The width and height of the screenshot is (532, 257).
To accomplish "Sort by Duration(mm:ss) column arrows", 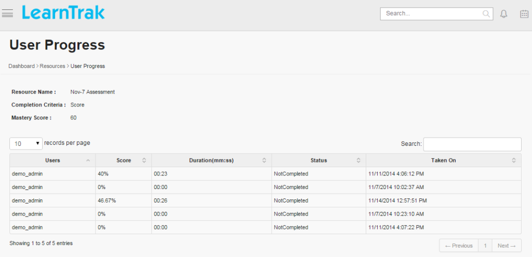I will 264,160.
